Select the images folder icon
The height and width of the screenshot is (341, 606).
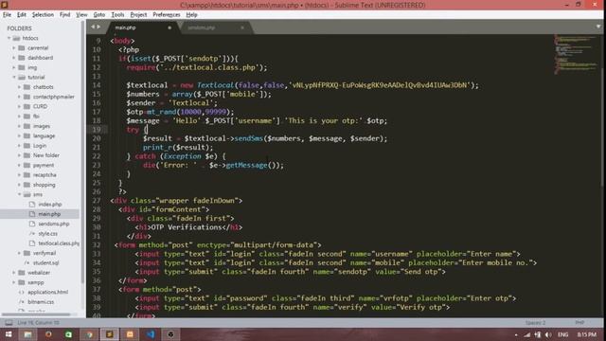click(x=27, y=126)
